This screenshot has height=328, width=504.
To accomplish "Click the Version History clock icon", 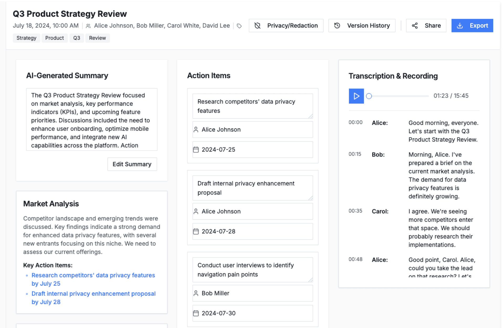I will [337, 25].
